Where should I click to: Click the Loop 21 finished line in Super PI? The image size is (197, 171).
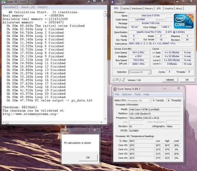[x=36, y=97]
